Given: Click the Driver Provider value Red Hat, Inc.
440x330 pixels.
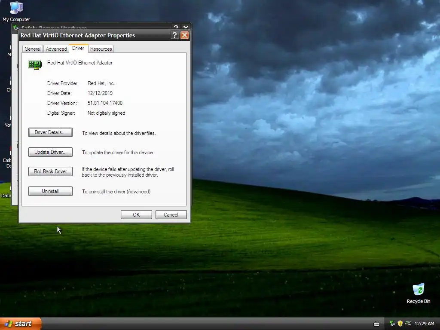Looking at the screenshot, I should (101, 83).
